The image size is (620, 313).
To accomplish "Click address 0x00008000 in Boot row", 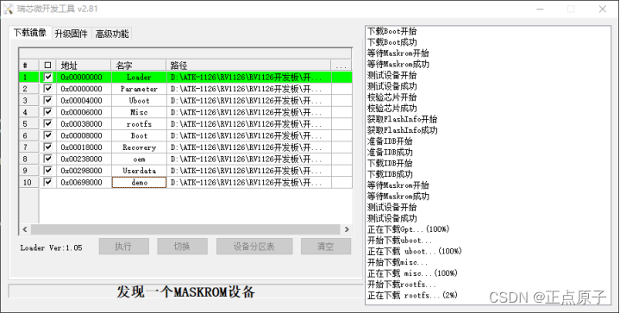I will click(81, 135).
